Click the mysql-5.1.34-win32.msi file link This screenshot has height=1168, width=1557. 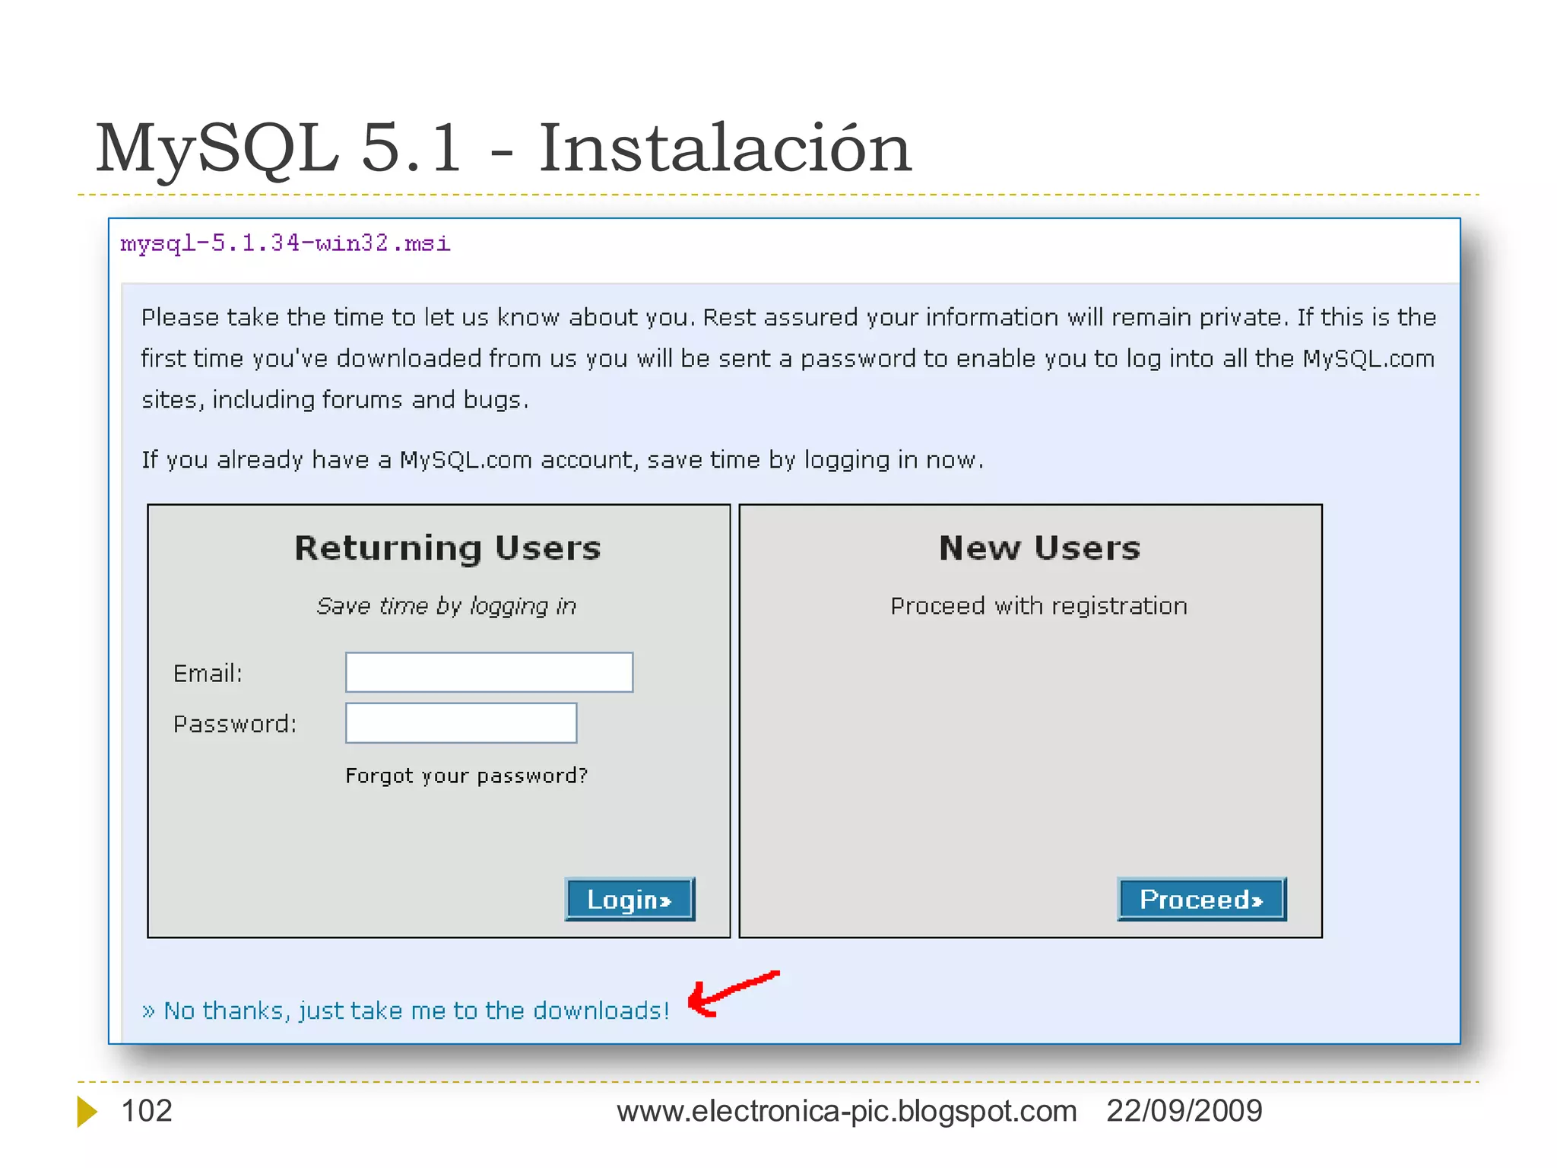click(x=285, y=243)
